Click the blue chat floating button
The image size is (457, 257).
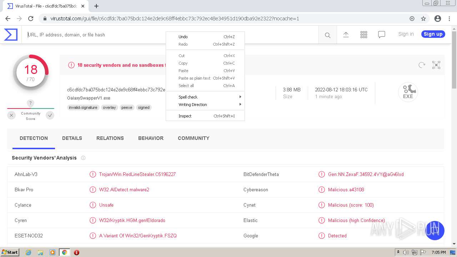point(435,231)
